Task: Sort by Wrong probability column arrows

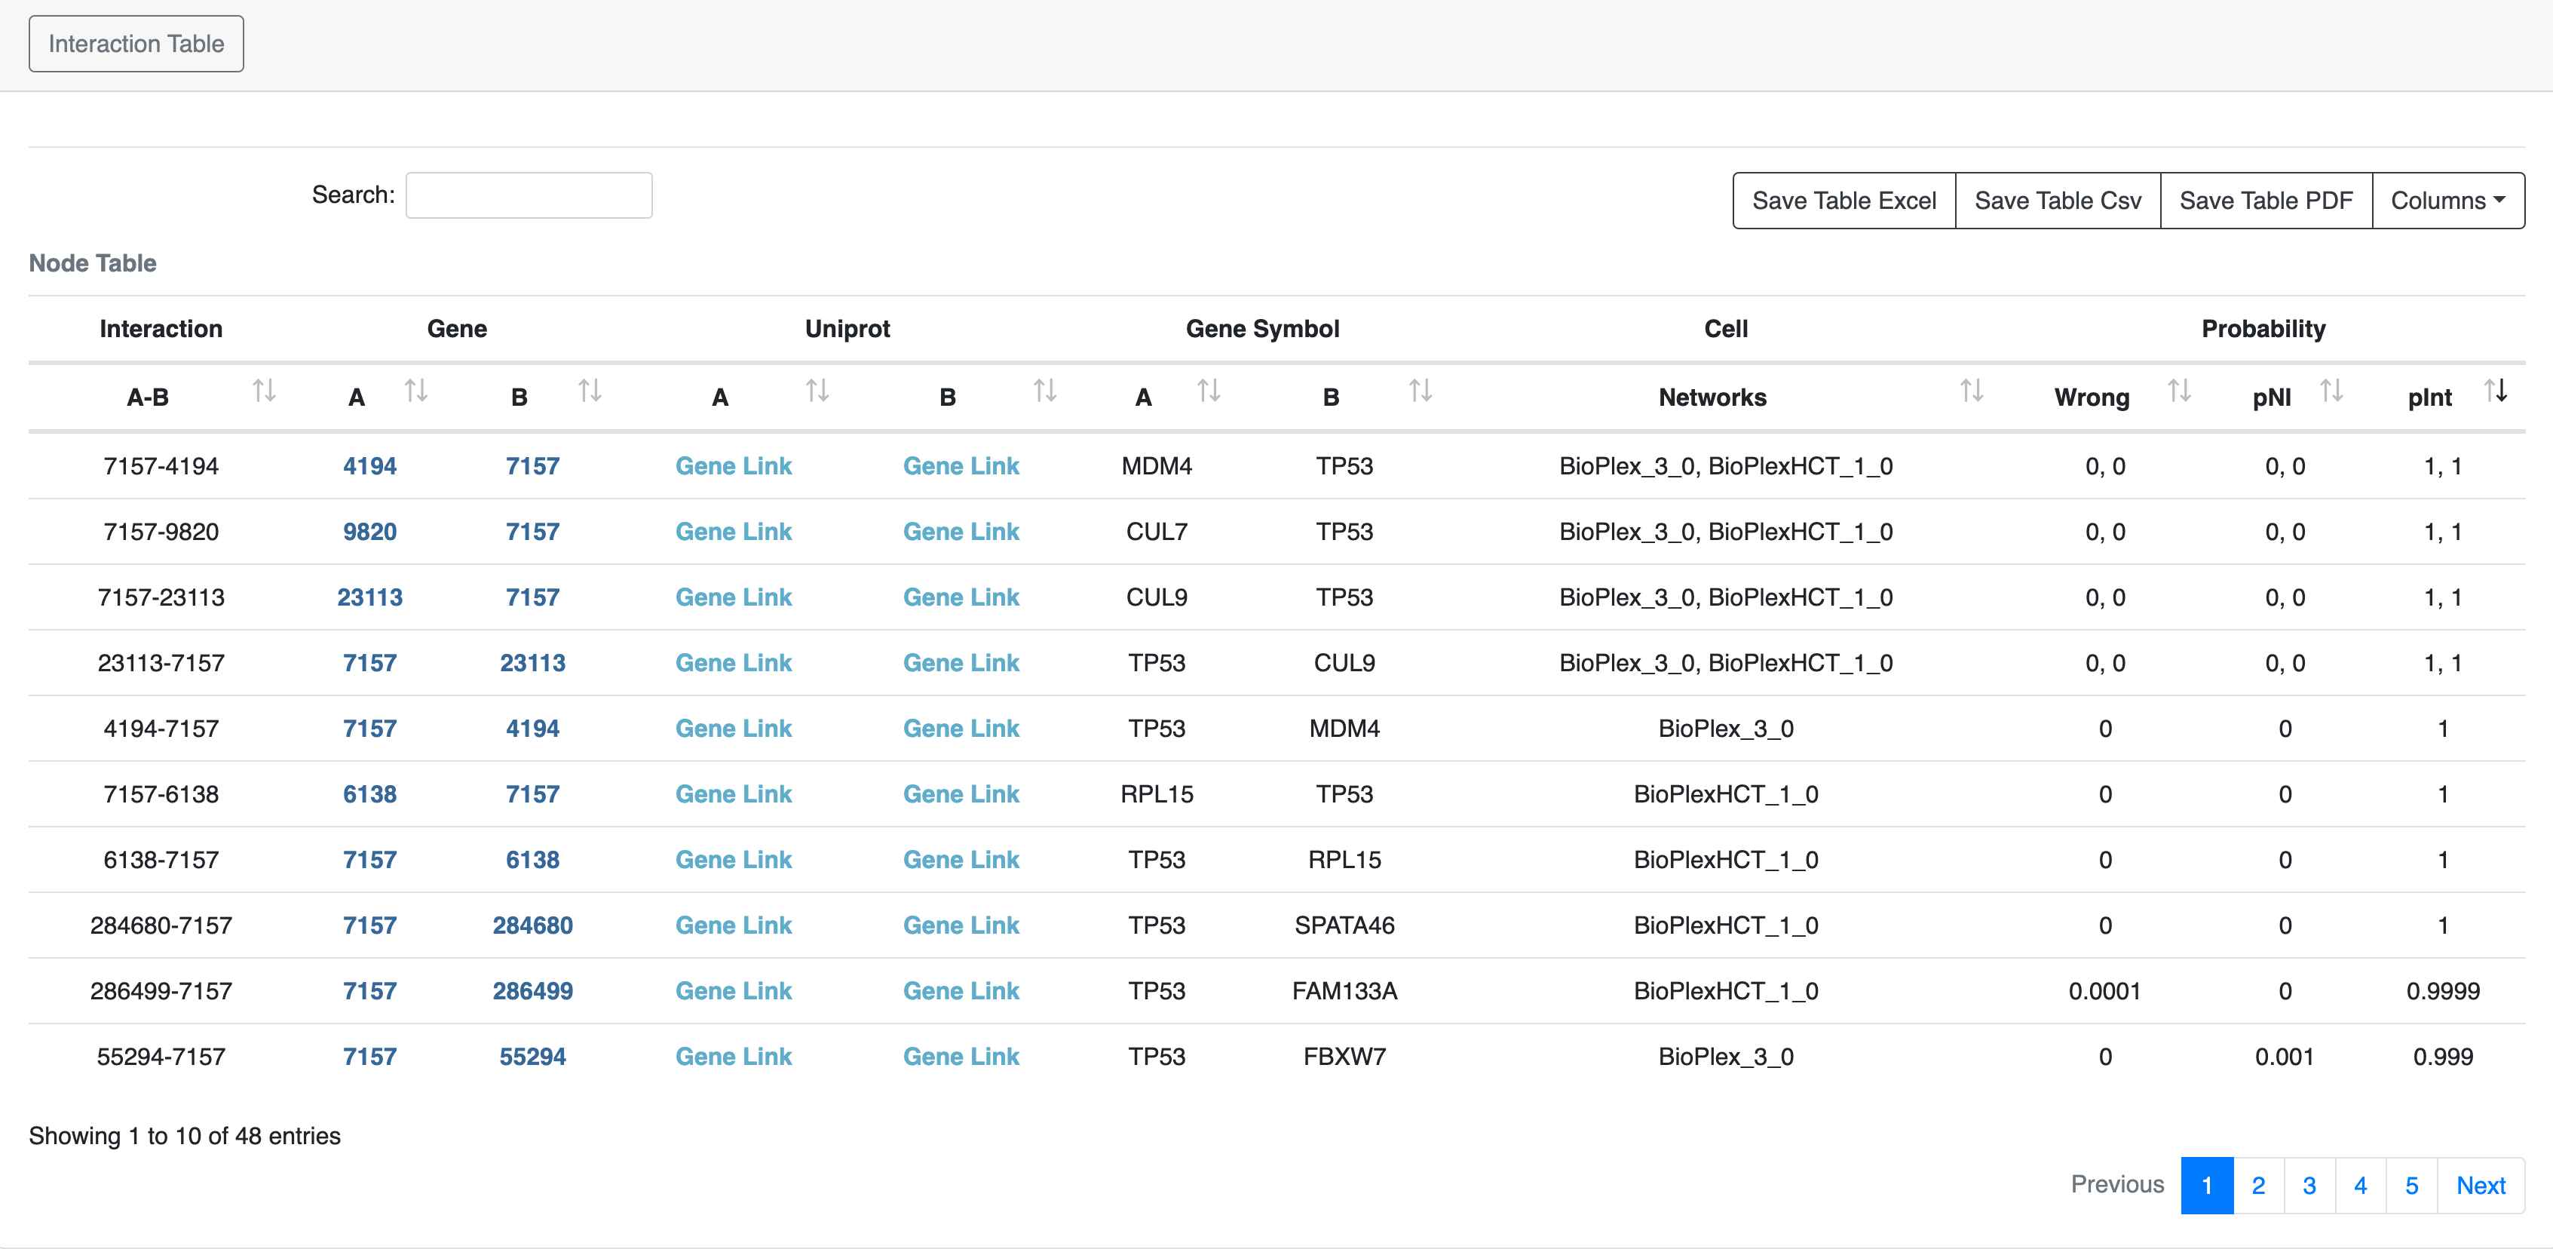Action: click(x=2178, y=391)
